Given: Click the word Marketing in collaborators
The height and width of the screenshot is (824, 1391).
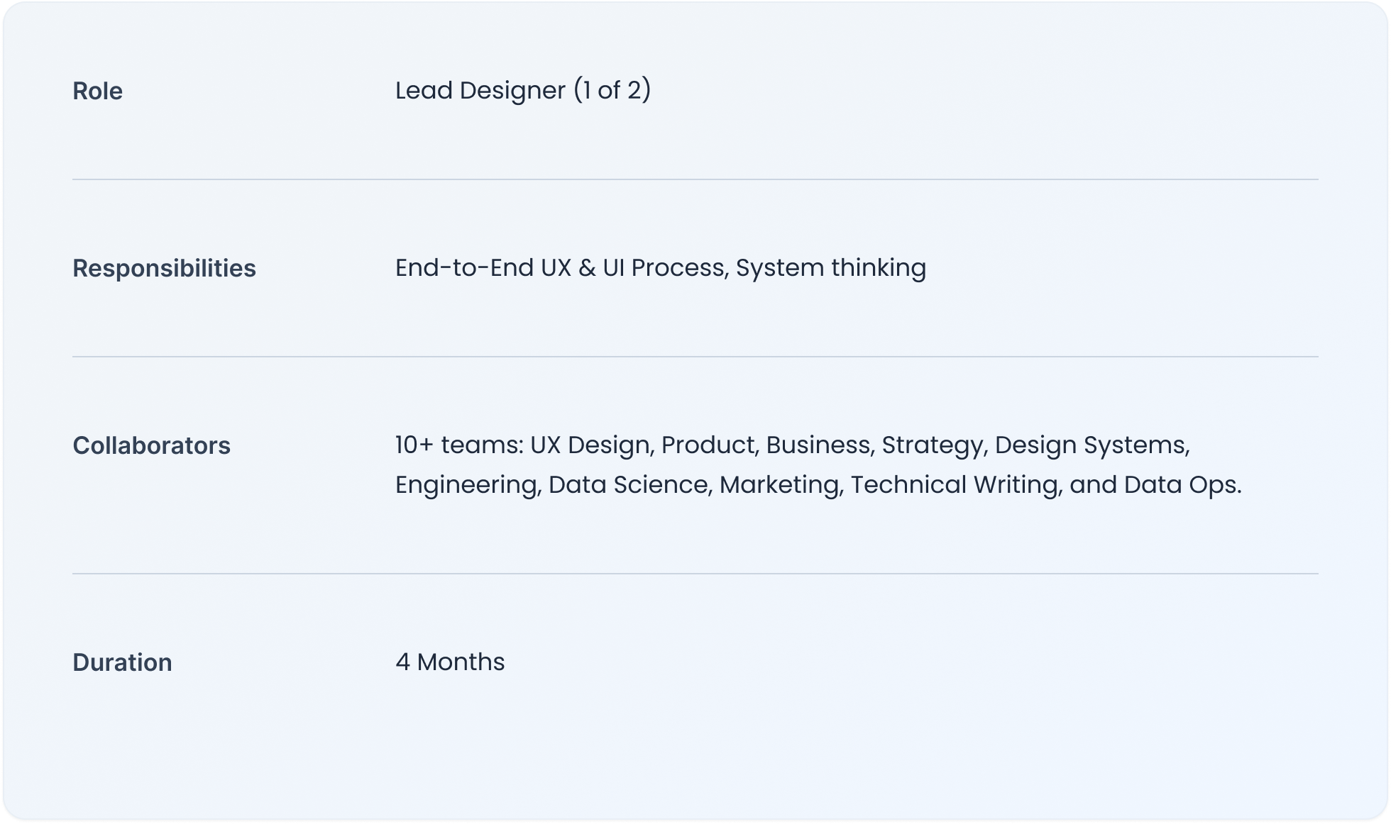Looking at the screenshot, I should 779,484.
